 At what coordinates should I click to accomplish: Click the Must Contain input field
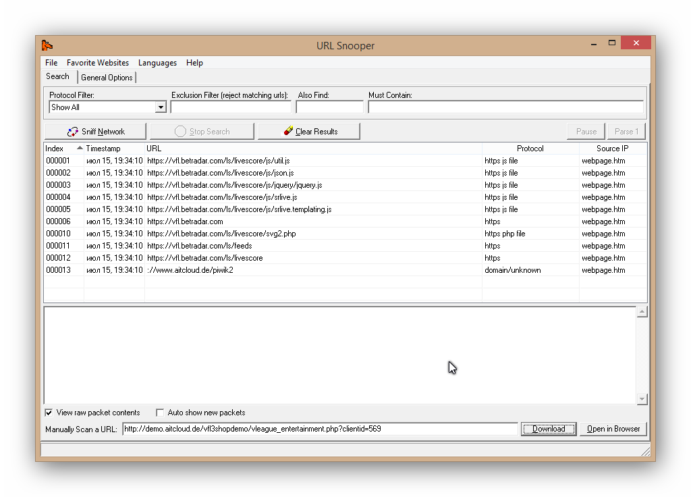point(506,107)
